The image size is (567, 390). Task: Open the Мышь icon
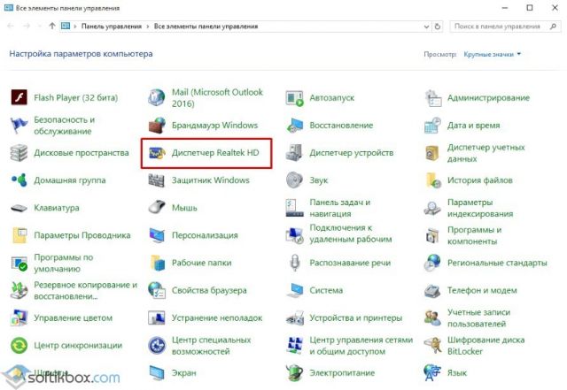click(157, 208)
